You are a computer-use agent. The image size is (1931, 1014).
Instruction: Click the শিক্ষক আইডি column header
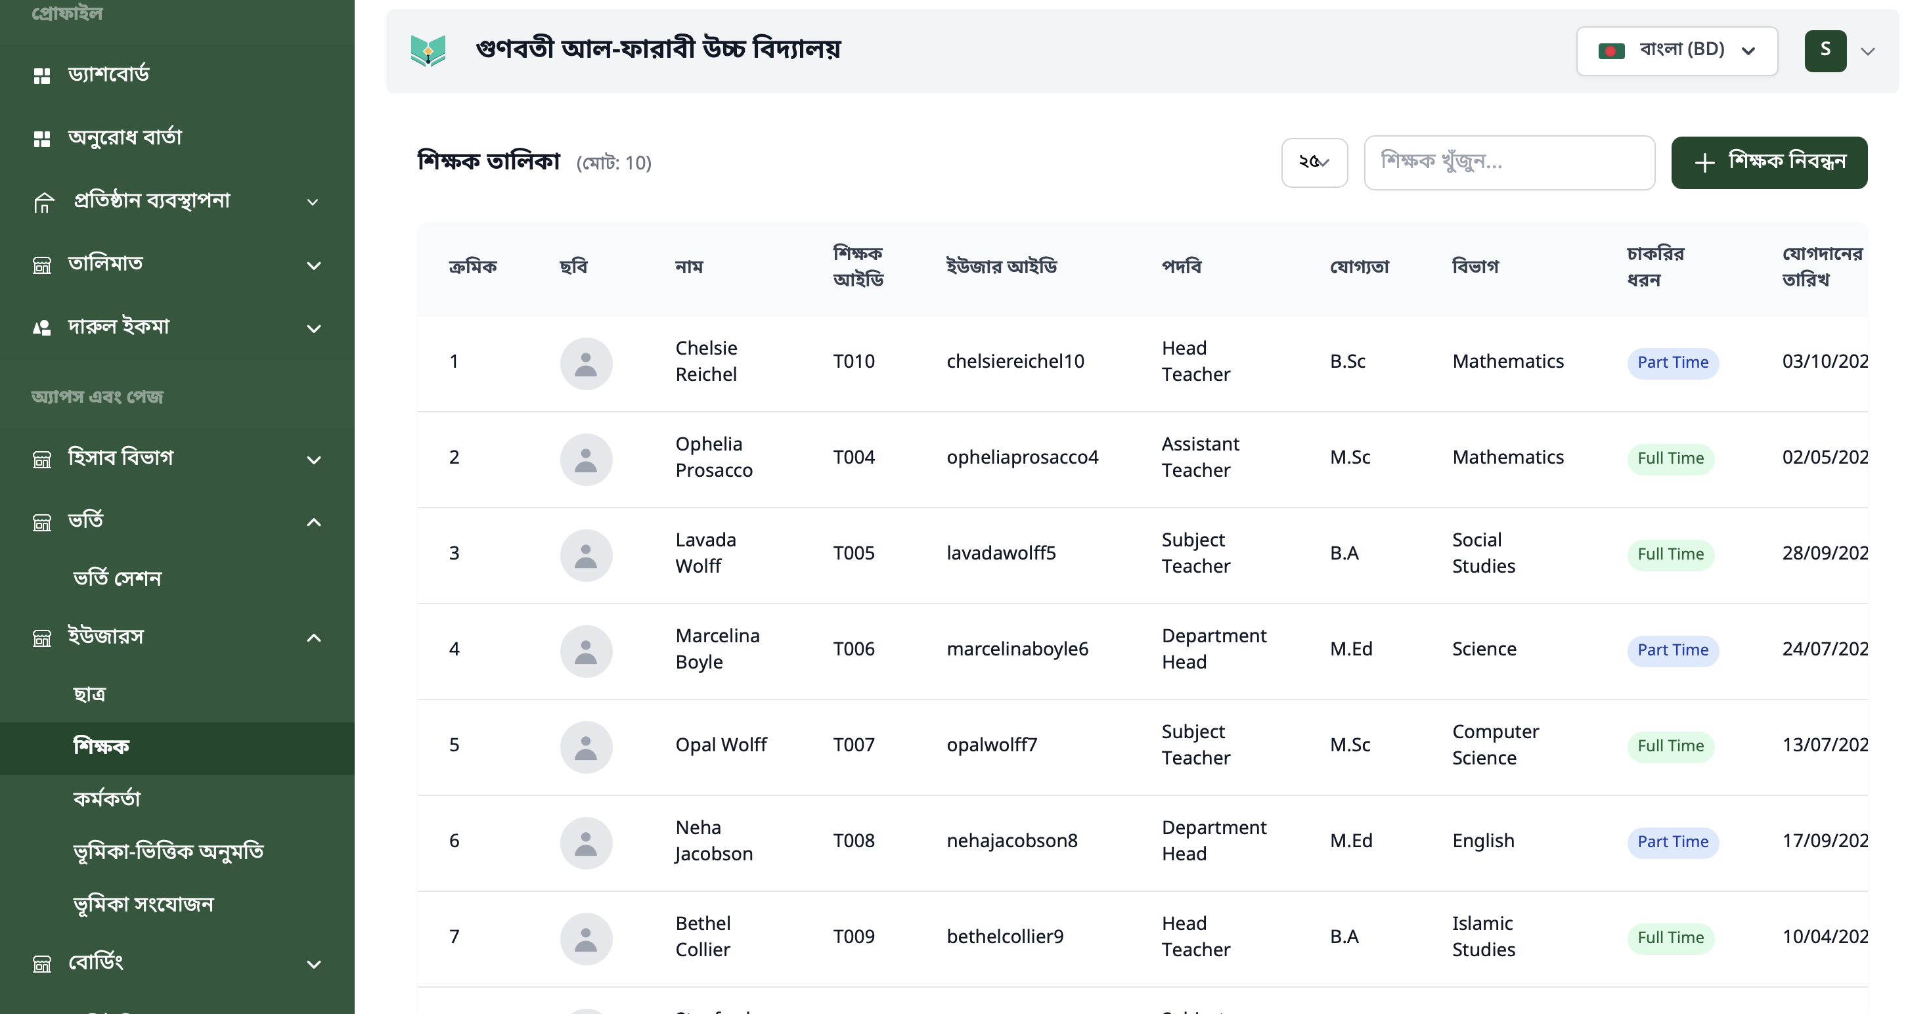pyautogui.click(x=858, y=267)
